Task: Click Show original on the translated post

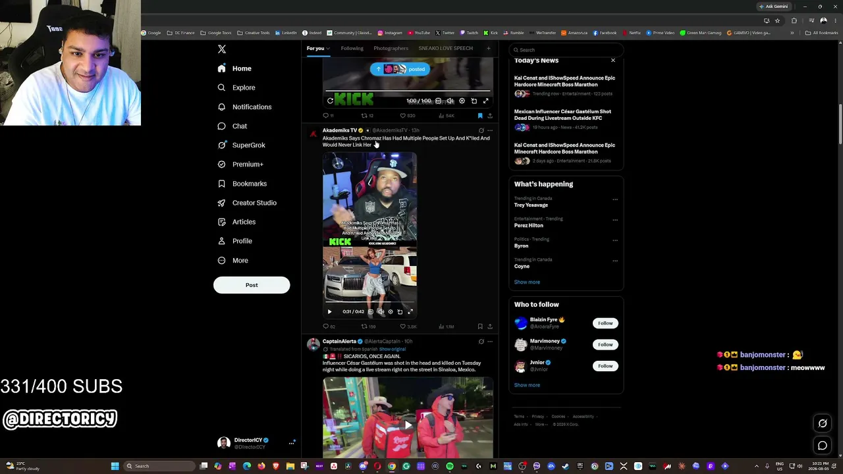Action: pos(393,349)
